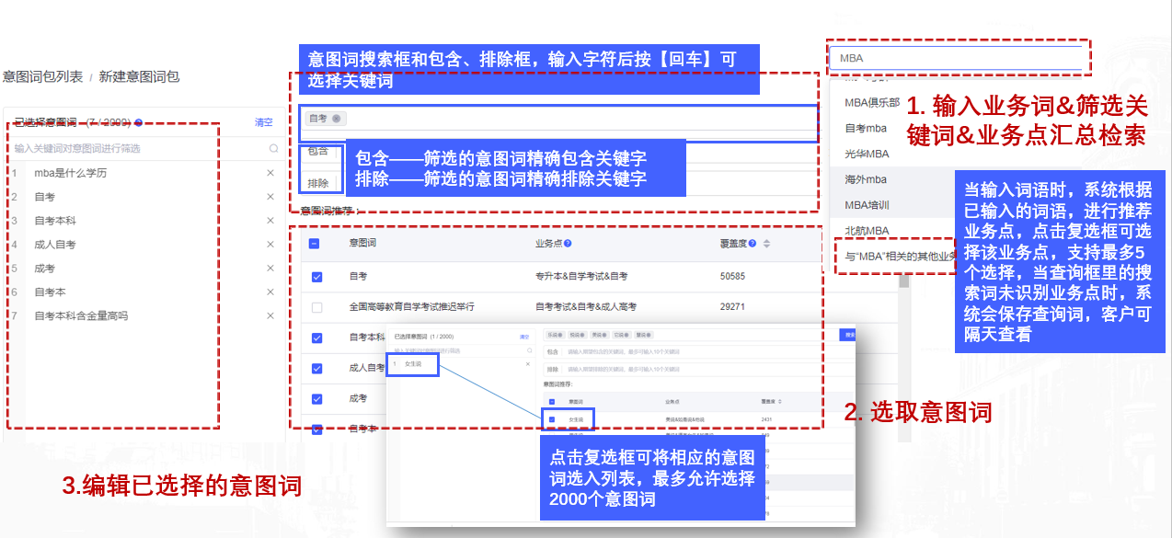
Task: Check '全国高等教育自学考试推迟举行' row checkbox
Action: point(316,307)
